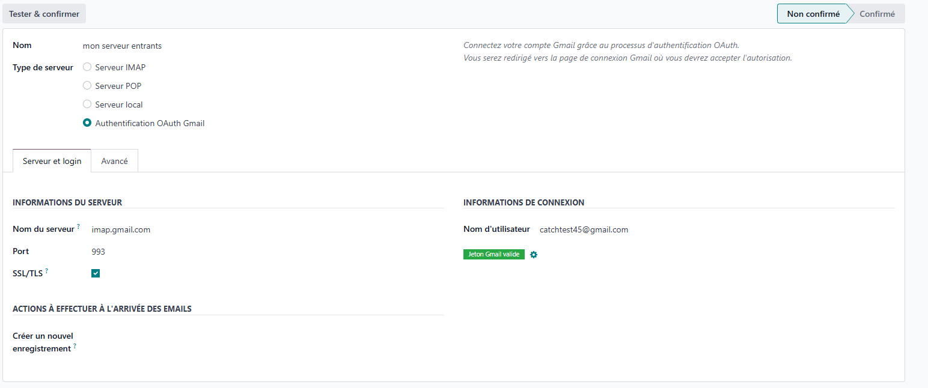Click the Non confirmé status stage
This screenshot has width=928, height=388.
click(813, 14)
